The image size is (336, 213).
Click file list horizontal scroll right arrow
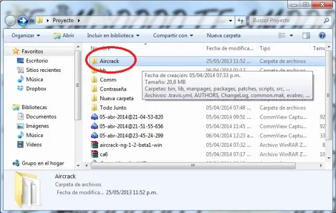coord(321,165)
